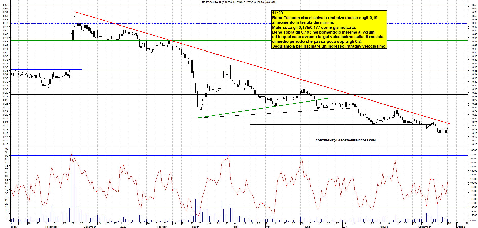Click the line 'Male sotto gli 0,175/0,177'
The image size is (478, 228).
point(314,28)
